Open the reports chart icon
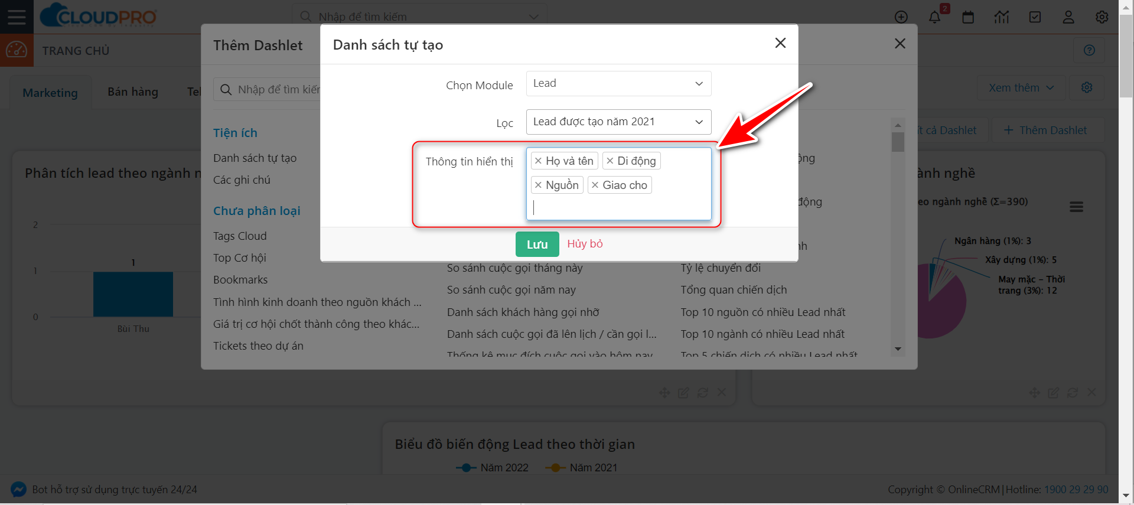This screenshot has width=1134, height=505. click(x=1002, y=17)
